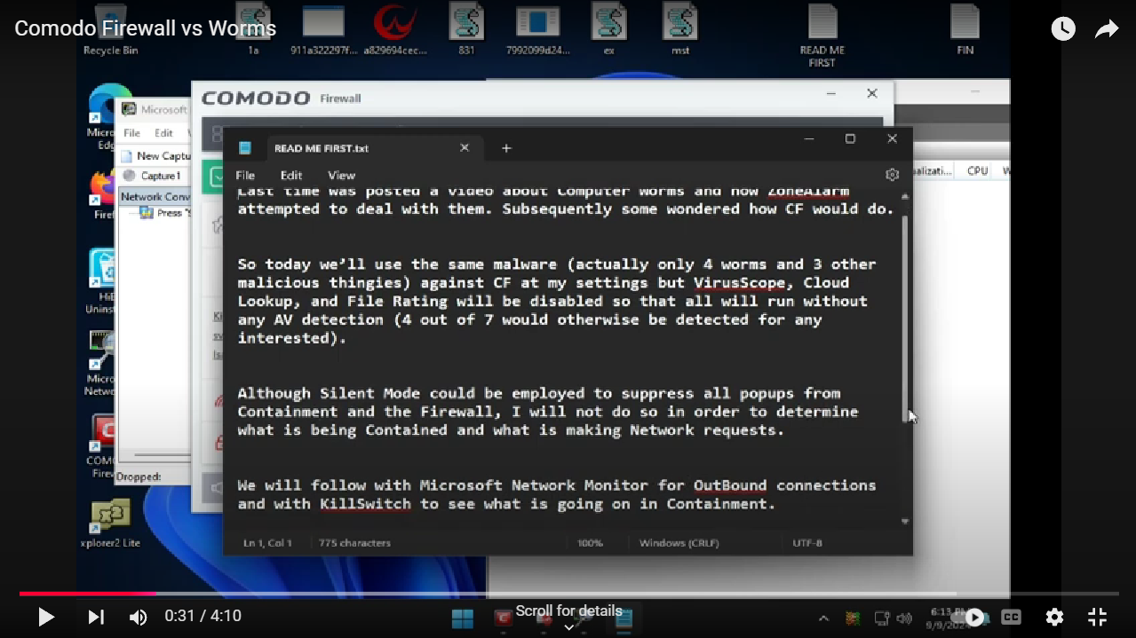Image resolution: width=1136 pixels, height=638 pixels.
Task: Open the xplorer2 Lite desktop shortcut
Action: tap(110, 524)
